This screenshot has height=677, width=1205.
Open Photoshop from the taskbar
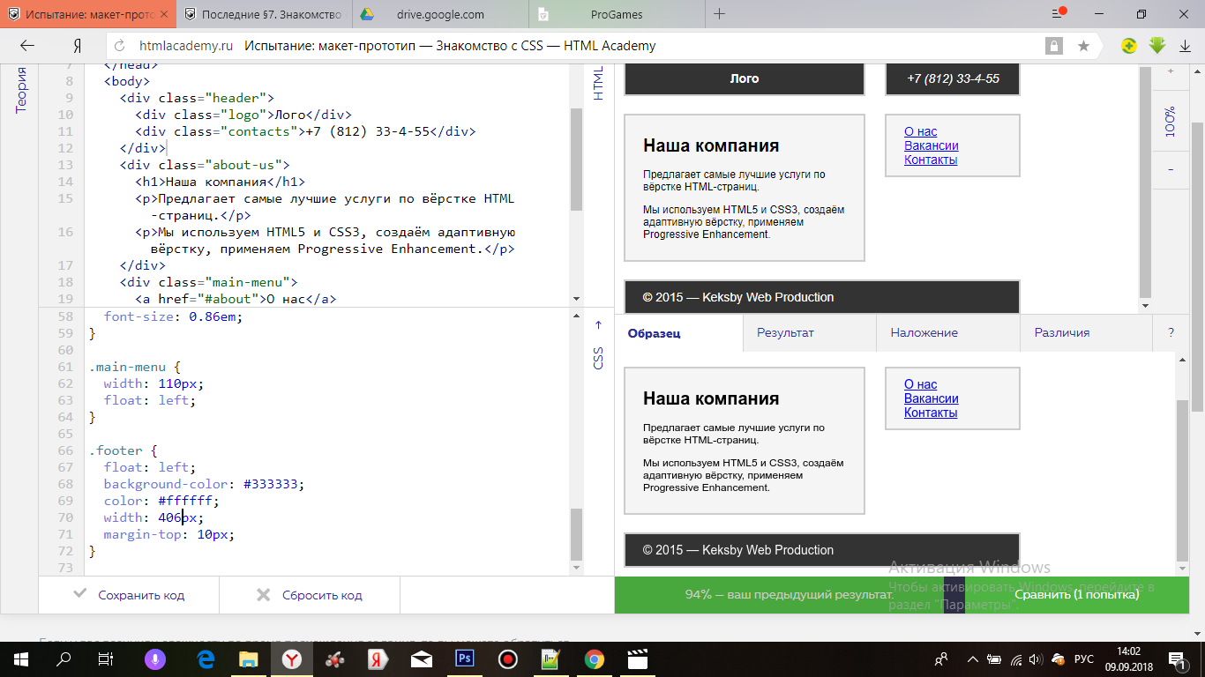464,658
